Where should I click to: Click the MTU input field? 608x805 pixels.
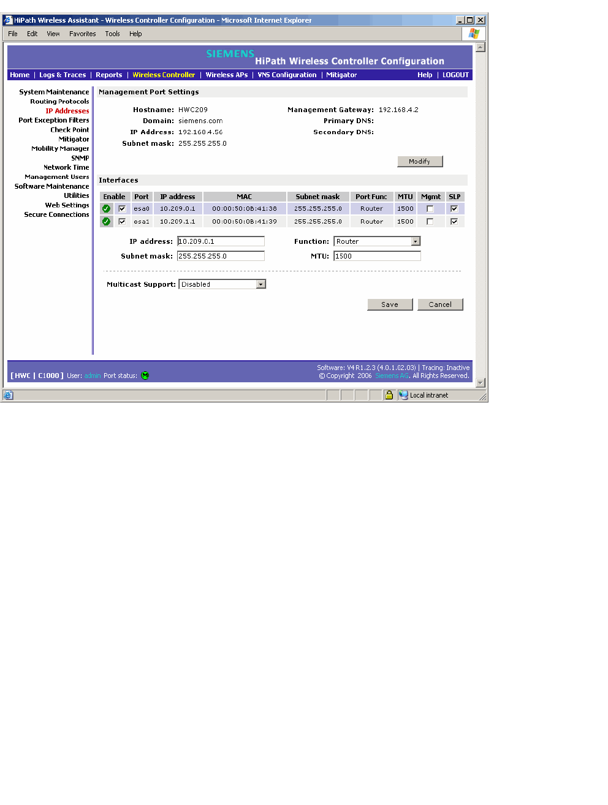coord(377,256)
